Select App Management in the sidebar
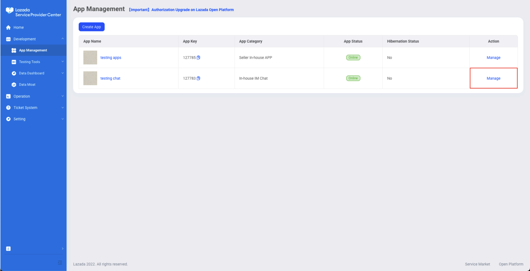The height and width of the screenshot is (271, 530). (x=33, y=50)
